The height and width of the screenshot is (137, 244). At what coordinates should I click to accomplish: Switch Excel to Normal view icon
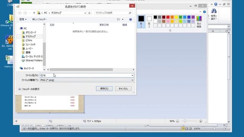point(183,129)
